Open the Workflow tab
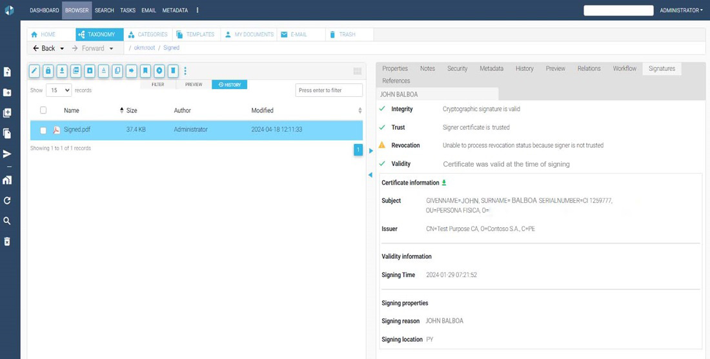The width and height of the screenshot is (710, 359). (624, 68)
